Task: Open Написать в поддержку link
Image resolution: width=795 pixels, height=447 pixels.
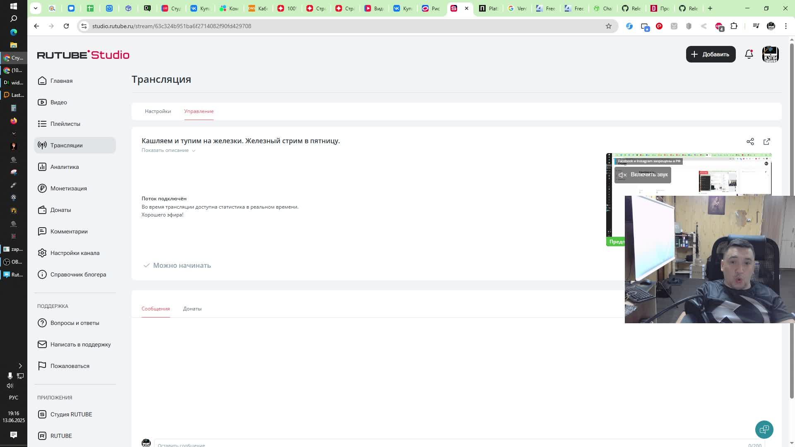Action: coord(80,344)
